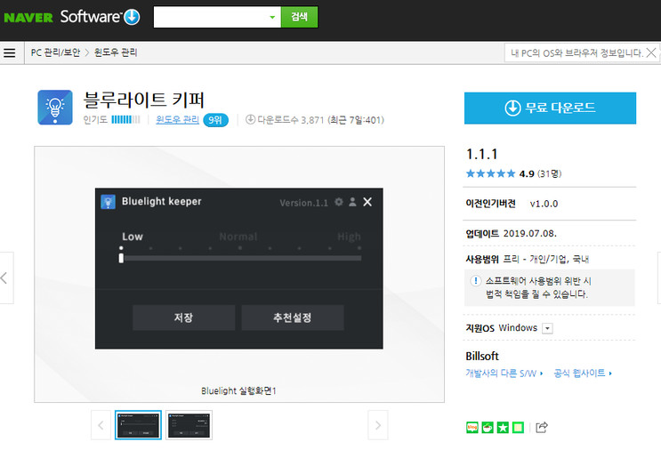661x474 pixels.
Task: Click the caption Bluelight 실행화면1
Action: [238, 391]
